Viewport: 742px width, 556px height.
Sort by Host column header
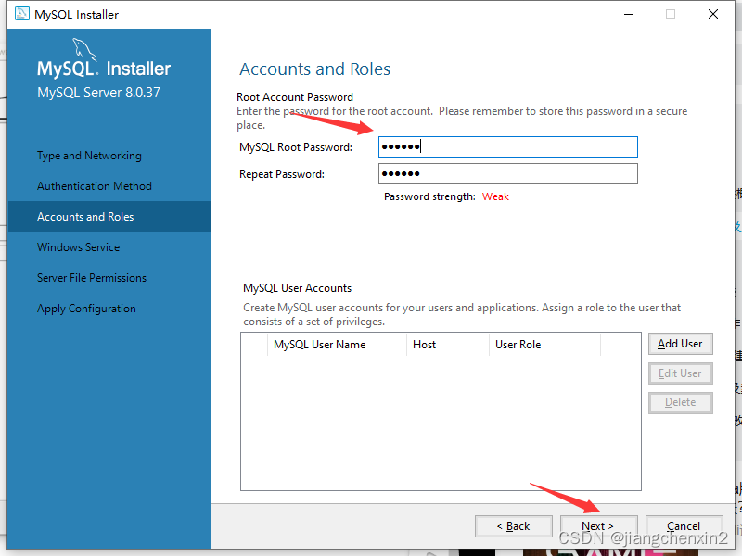pos(448,345)
